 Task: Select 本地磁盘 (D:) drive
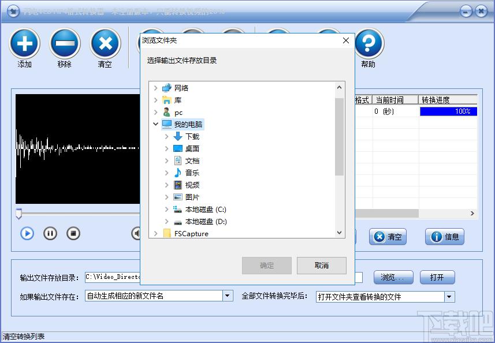coord(206,222)
